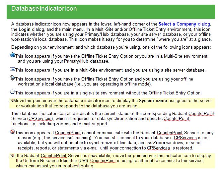
Task: Click the red X service unavailable icon
Action: pyautogui.click(x=13, y=132)
